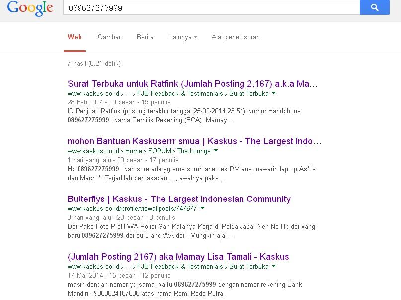Expand green arrow beside Mamay Lisa Tamali result URL
401x300 pixels.
click(274, 266)
